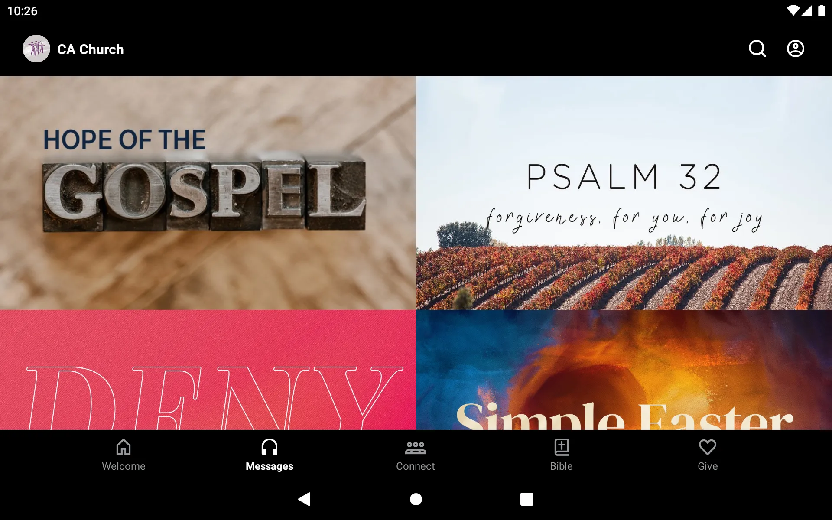The width and height of the screenshot is (832, 520).
Task: Open the CA Church logo icon
Action: 36,49
